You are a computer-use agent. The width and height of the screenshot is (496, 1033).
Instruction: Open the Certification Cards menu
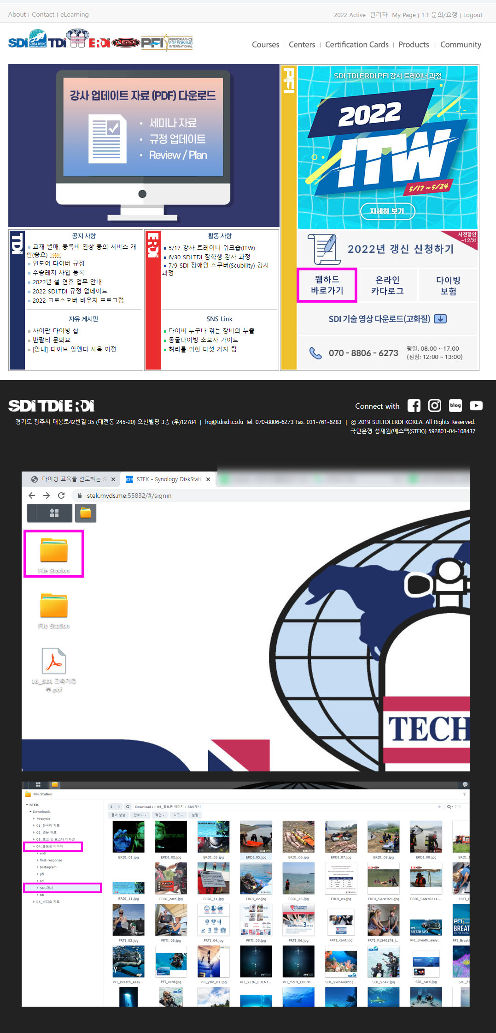[357, 45]
